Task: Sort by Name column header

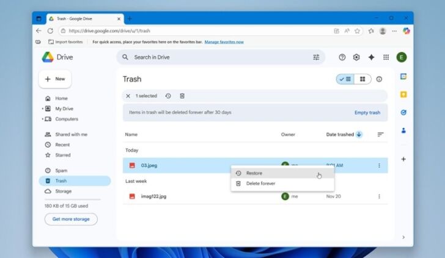Action: pyautogui.click(x=131, y=135)
